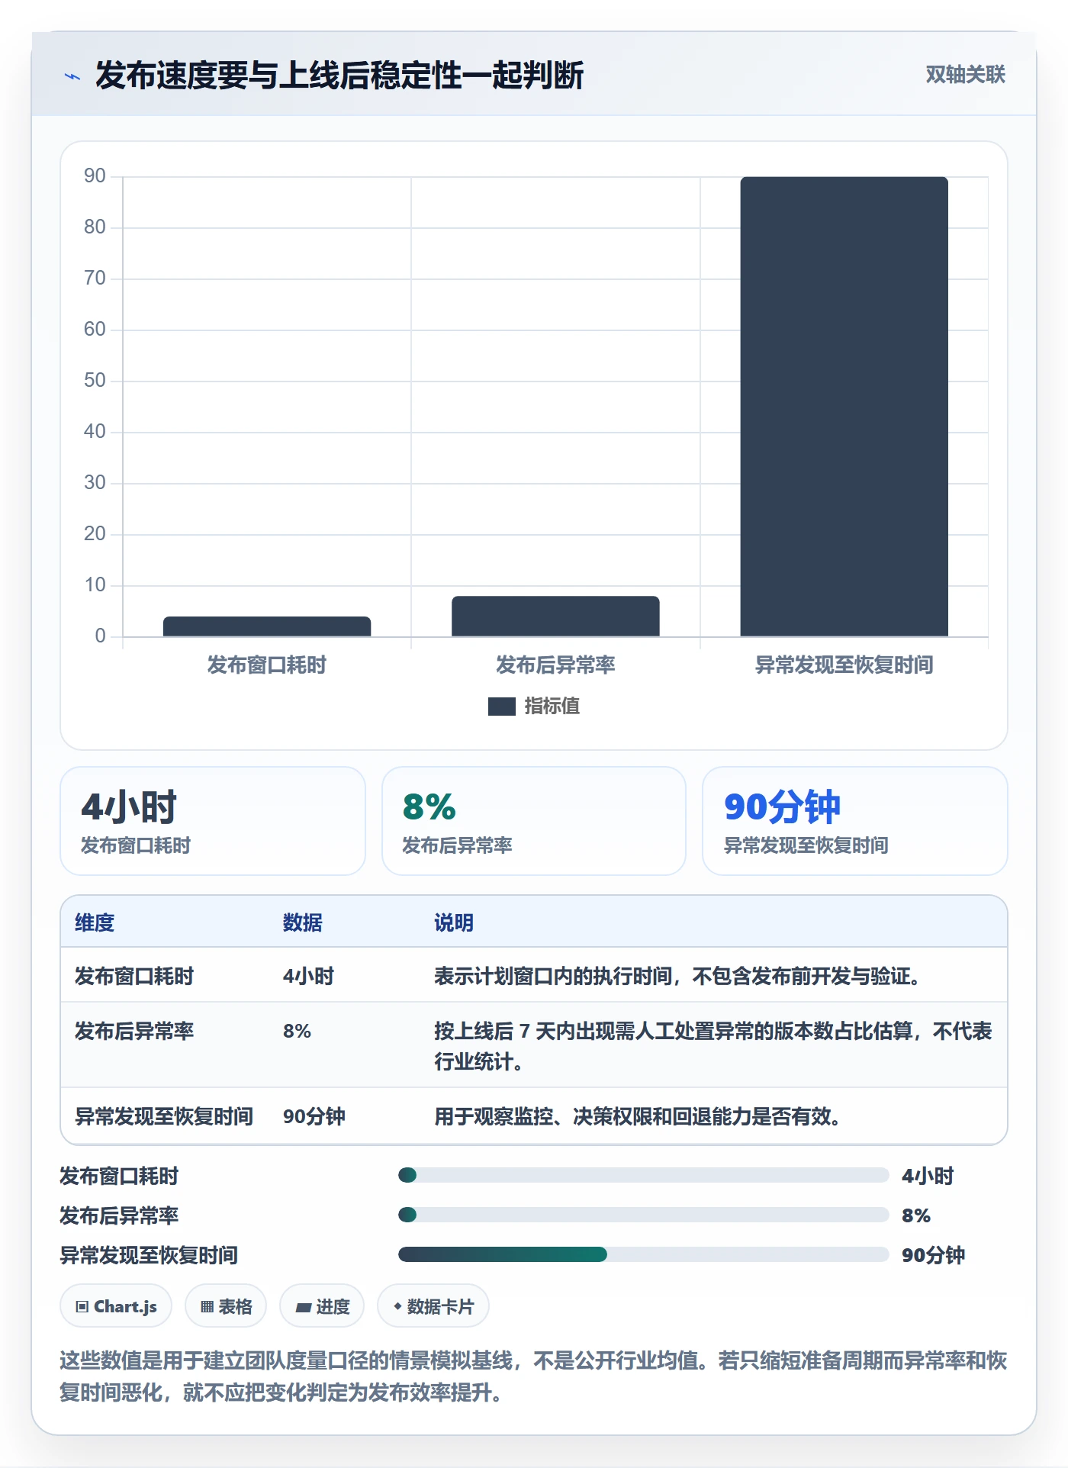Click the card title 发布速度要与上线后稳定性一起判断
The width and height of the screenshot is (1068, 1468).
[339, 76]
